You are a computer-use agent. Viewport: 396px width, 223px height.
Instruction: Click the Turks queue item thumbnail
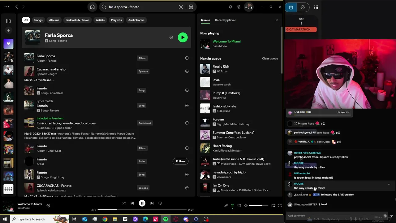click(x=205, y=161)
